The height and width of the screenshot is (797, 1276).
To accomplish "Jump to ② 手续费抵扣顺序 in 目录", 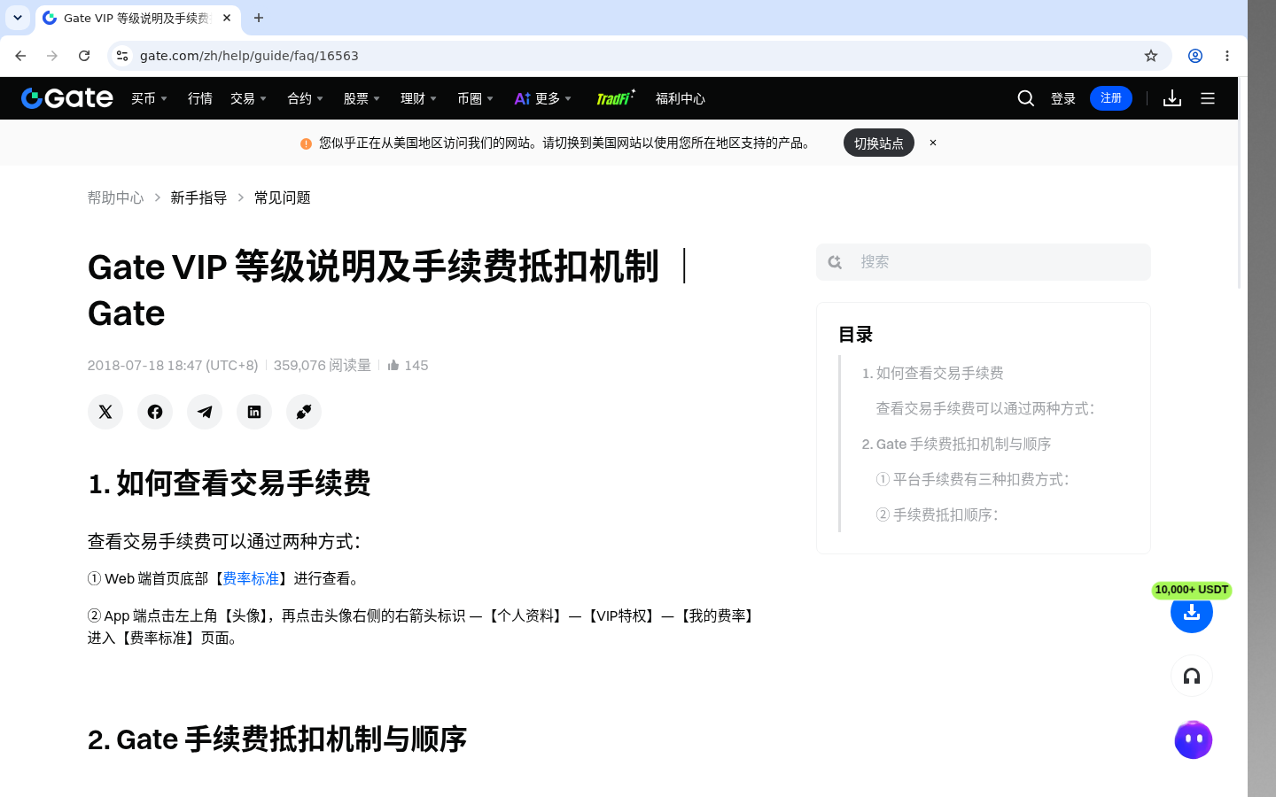I will click(938, 515).
